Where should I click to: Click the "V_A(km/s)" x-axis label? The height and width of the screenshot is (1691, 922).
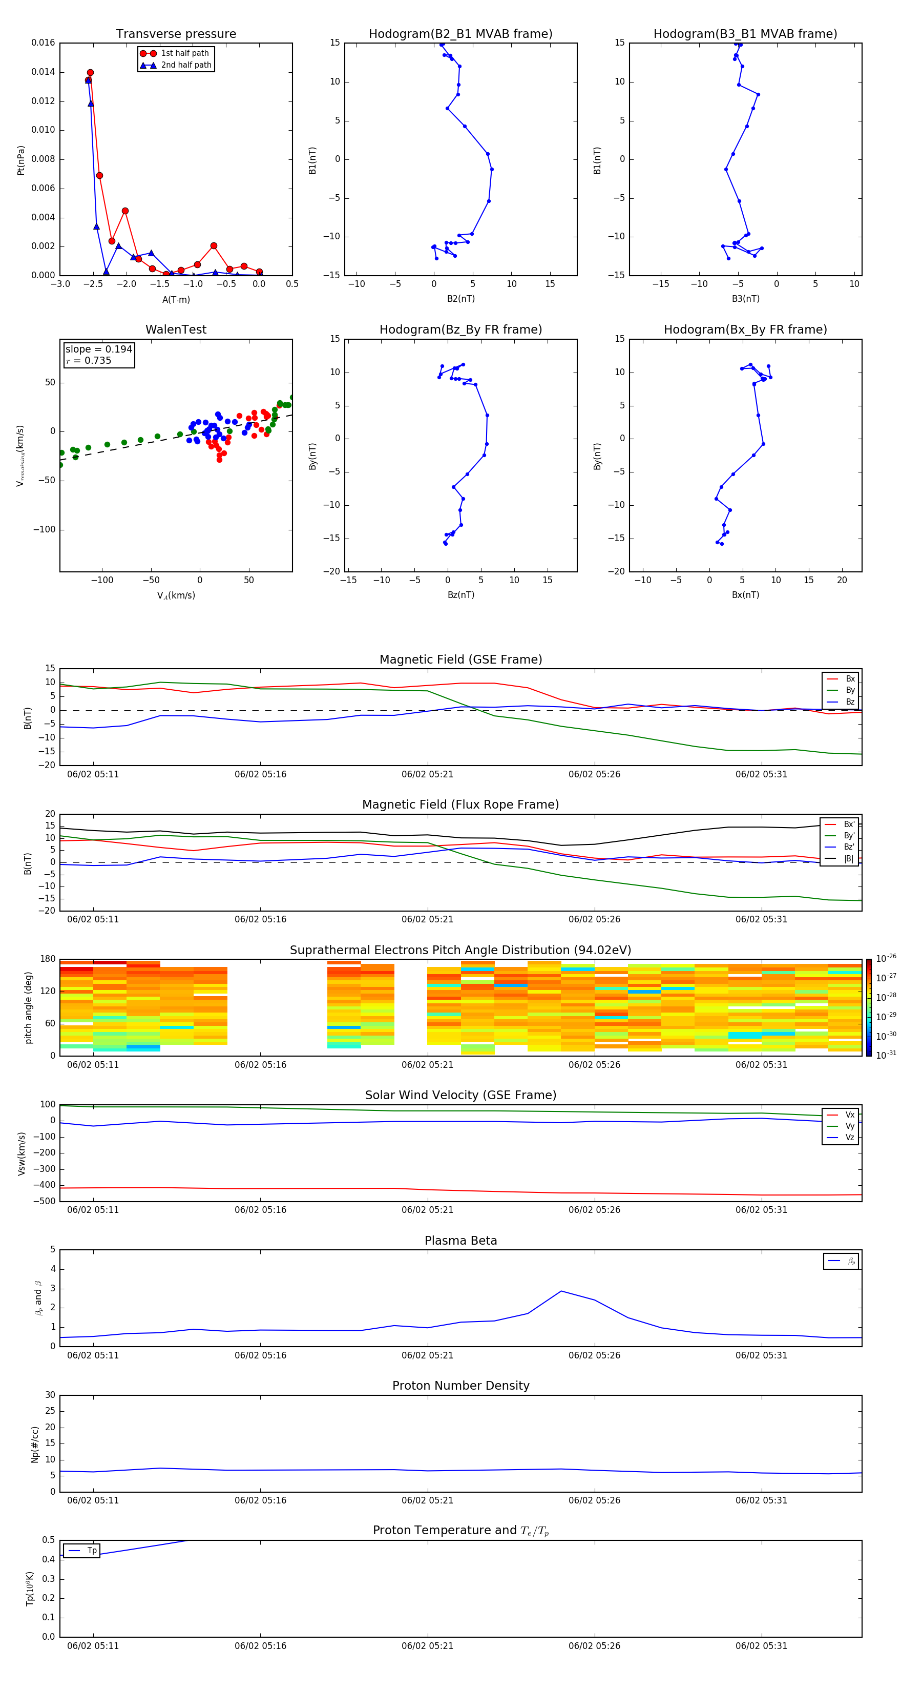(176, 595)
